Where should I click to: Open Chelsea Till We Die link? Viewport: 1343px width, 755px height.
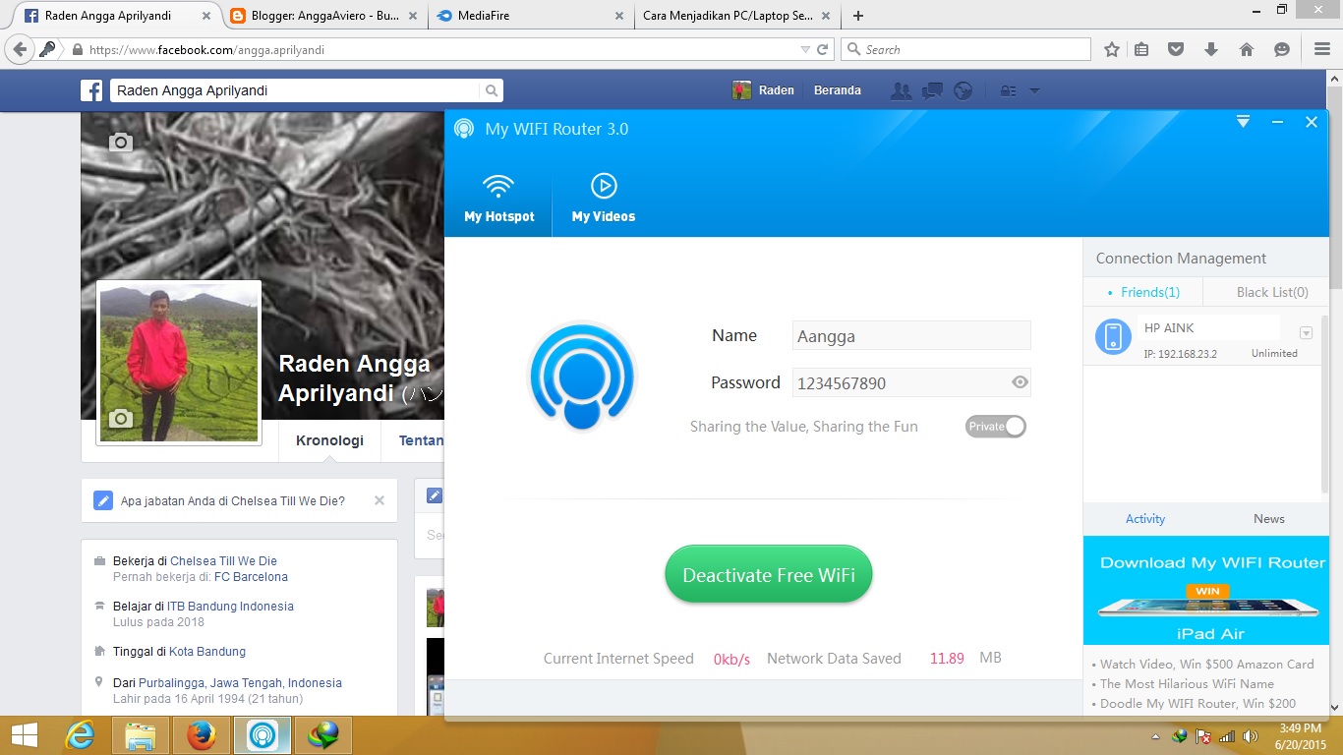[x=223, y=560]
